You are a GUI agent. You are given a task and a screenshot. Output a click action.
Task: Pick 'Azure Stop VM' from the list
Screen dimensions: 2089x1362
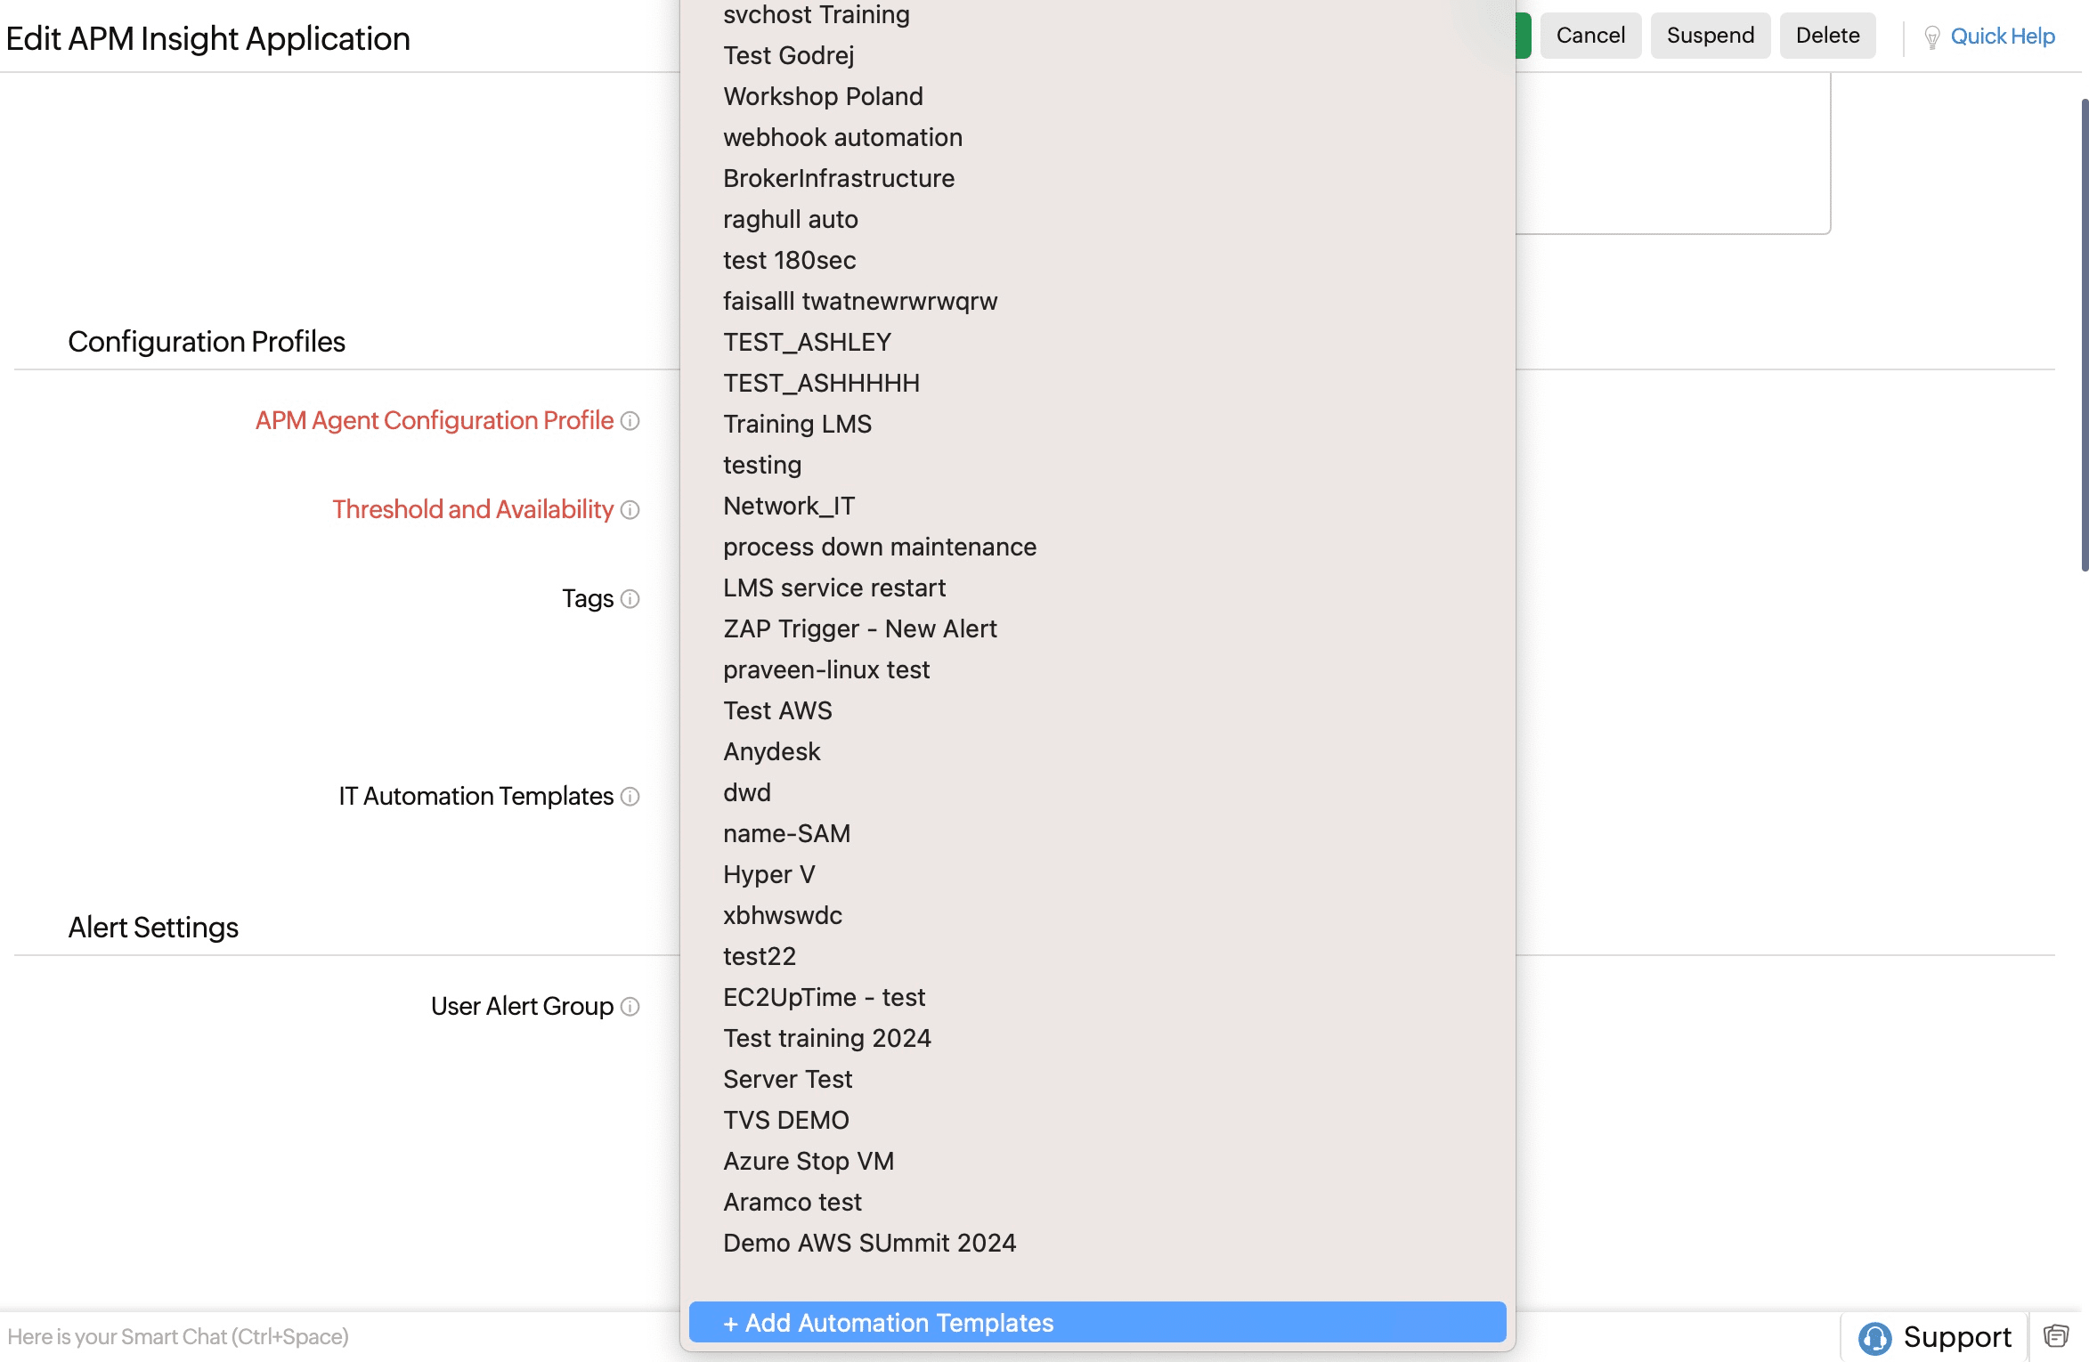tap(808, 1161)
